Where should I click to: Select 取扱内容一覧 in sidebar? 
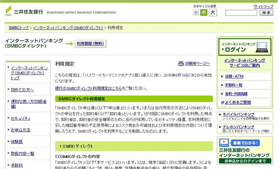click(x=23, y=154)
